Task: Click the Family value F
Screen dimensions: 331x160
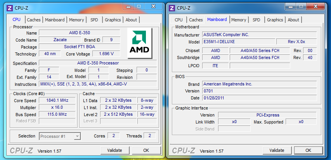Action: coord(49,70)
